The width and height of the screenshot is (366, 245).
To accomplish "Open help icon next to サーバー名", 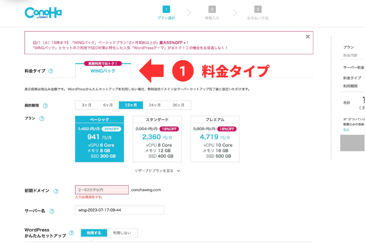I will pyautogui.click(x=52, y=211).
